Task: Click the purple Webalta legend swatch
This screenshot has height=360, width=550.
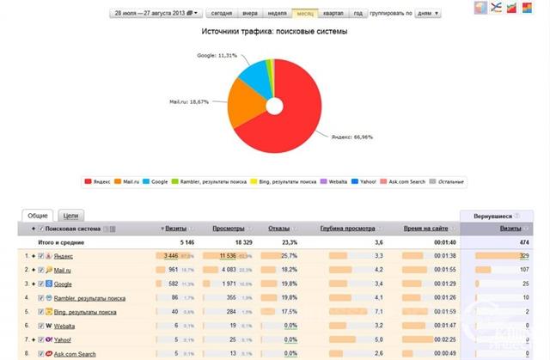Action: [x=324, y=181]
